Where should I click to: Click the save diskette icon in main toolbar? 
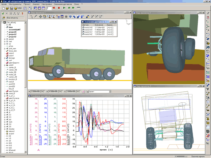(x=11, y=8)
